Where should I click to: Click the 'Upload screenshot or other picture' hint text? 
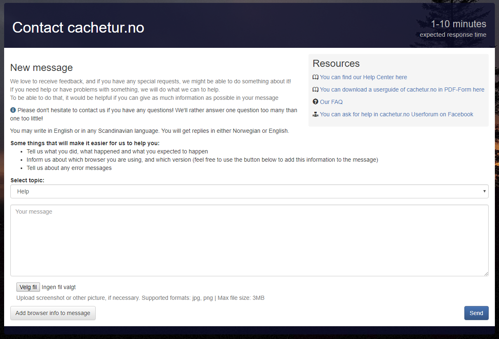point(140,298)
